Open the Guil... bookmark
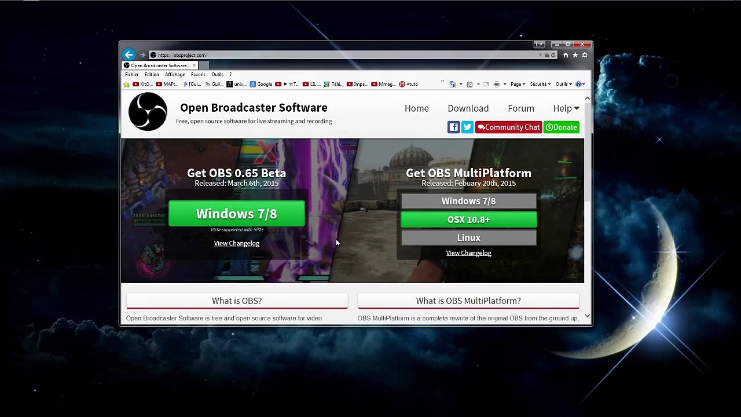This screenshot has height=417, width=741. [x=214, y=84]
